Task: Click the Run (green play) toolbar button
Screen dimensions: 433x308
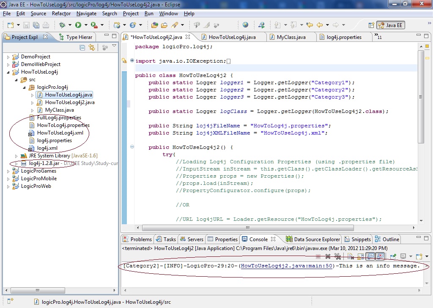Action: (78, 25)
